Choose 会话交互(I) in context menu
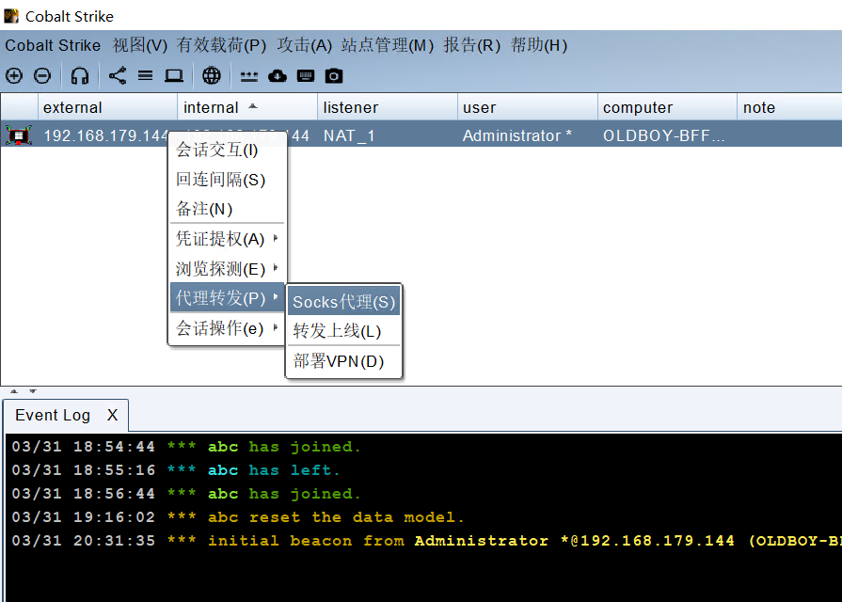842x602 pixels. (227, 150)
